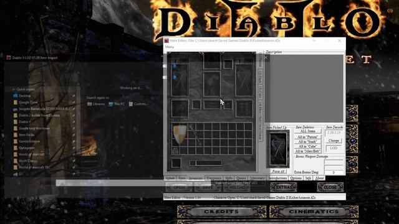Click the CINEMATICS button on Diablo menu
Screen dimensions: 399x224
[x=314, y=212]
